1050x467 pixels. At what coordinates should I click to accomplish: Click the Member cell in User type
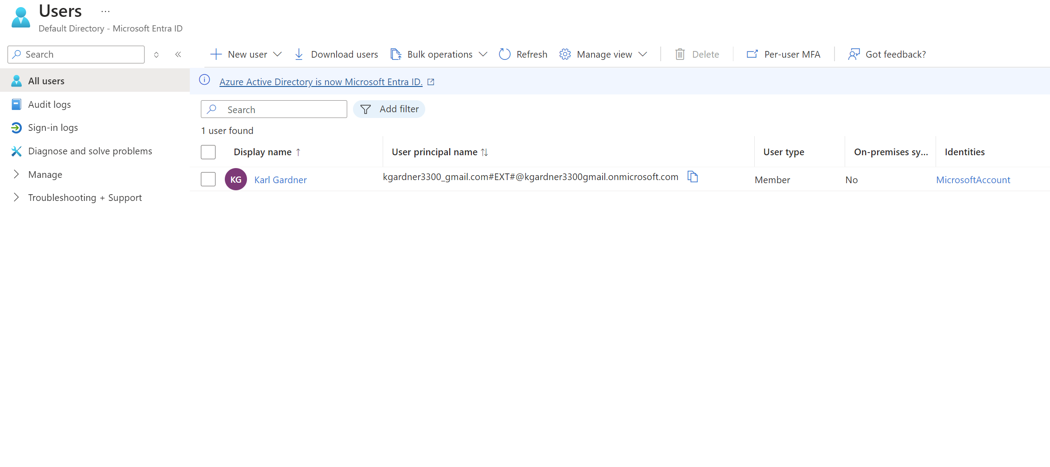point(772,180)
